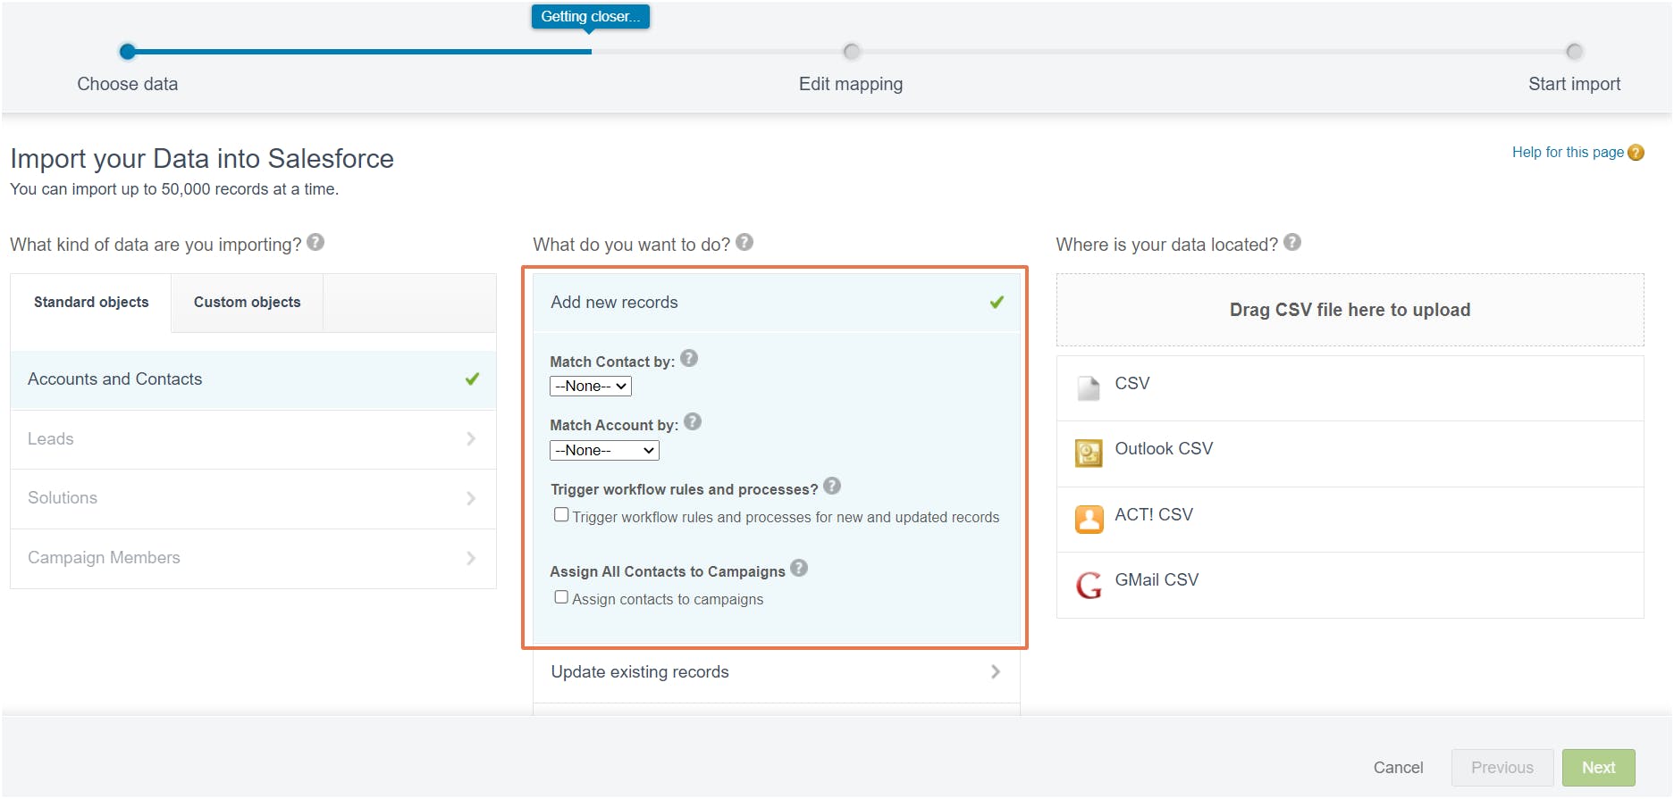
Task: Open the Match Account by dropdown
Action: [604, 450]
